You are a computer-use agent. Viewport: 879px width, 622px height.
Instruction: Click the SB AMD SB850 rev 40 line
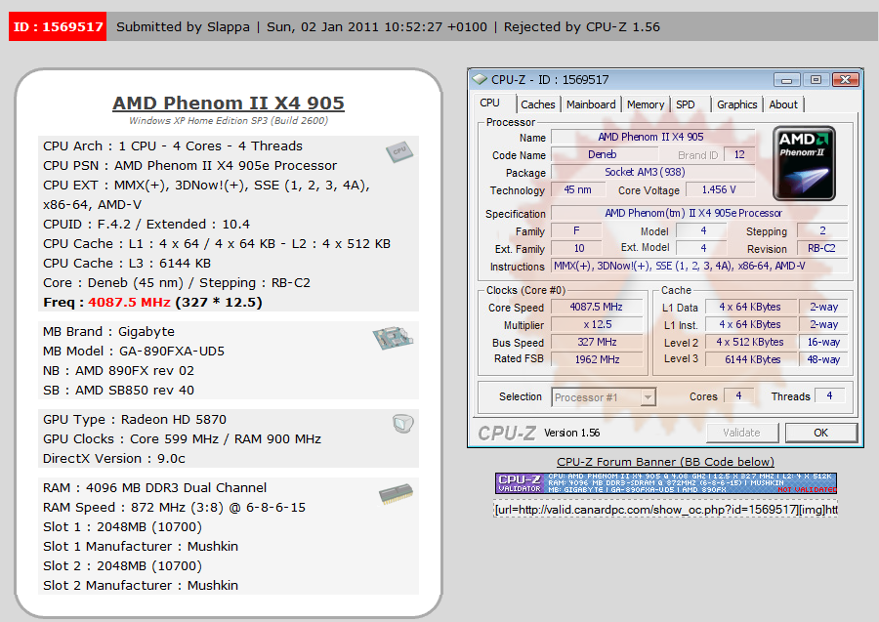tap(118, 391)
